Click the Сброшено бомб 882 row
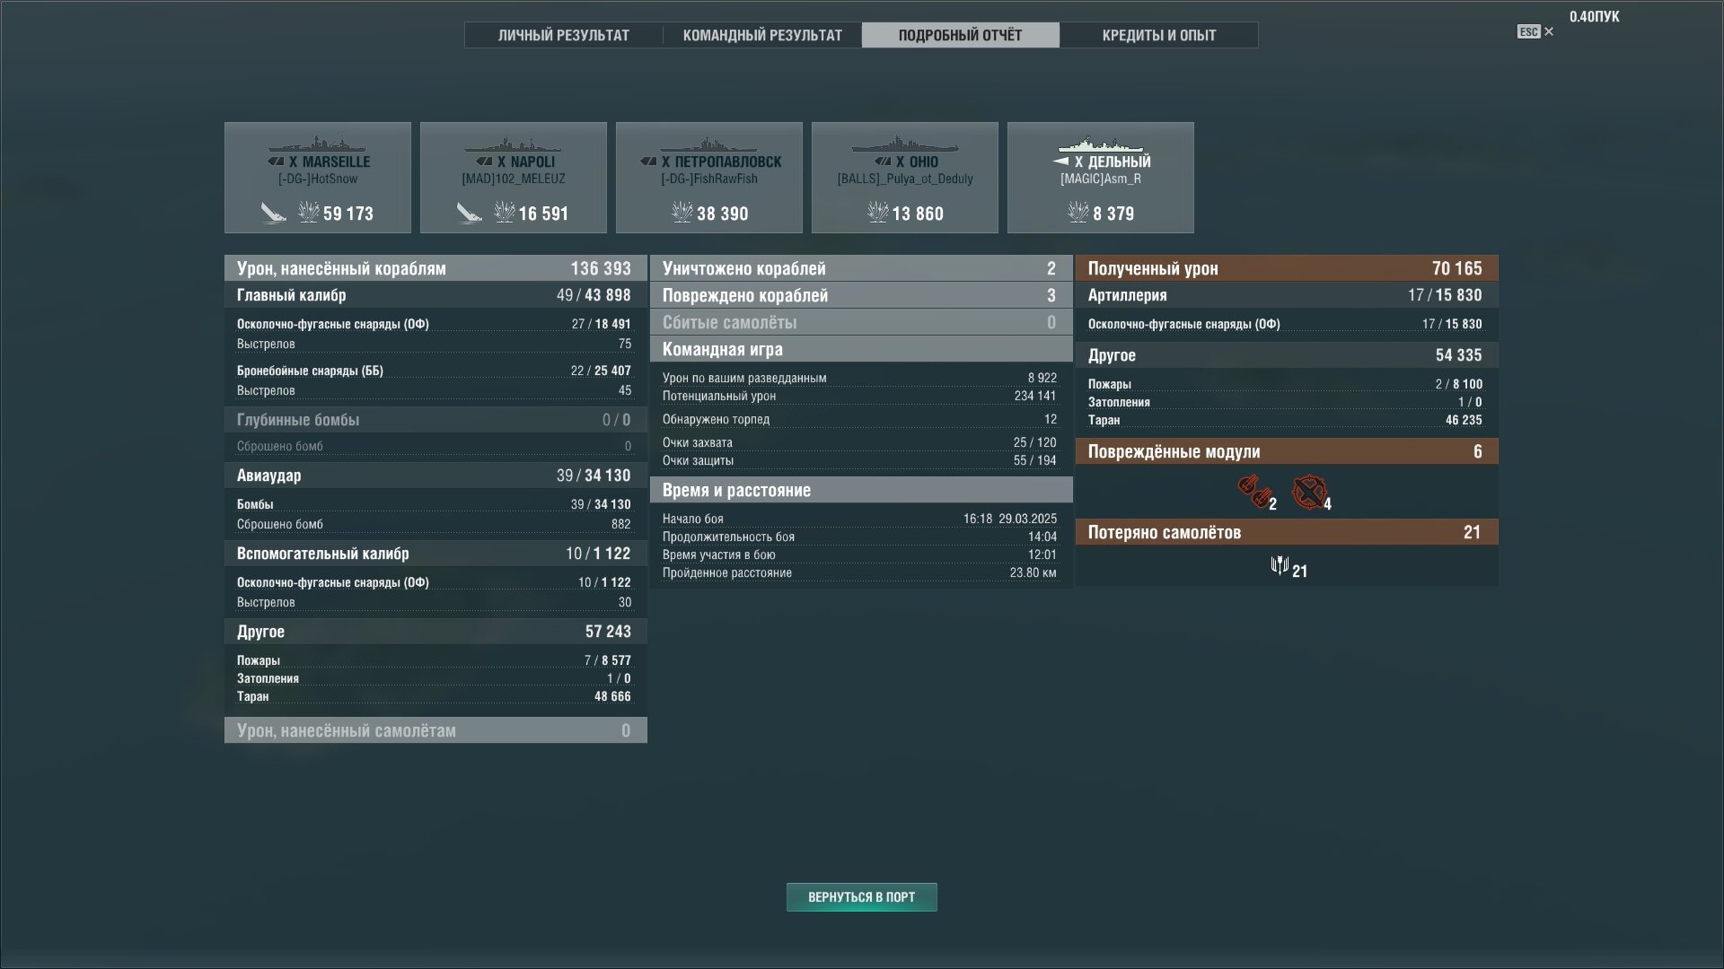Viewport: 1724px width, 969px height. pos(434,524)
